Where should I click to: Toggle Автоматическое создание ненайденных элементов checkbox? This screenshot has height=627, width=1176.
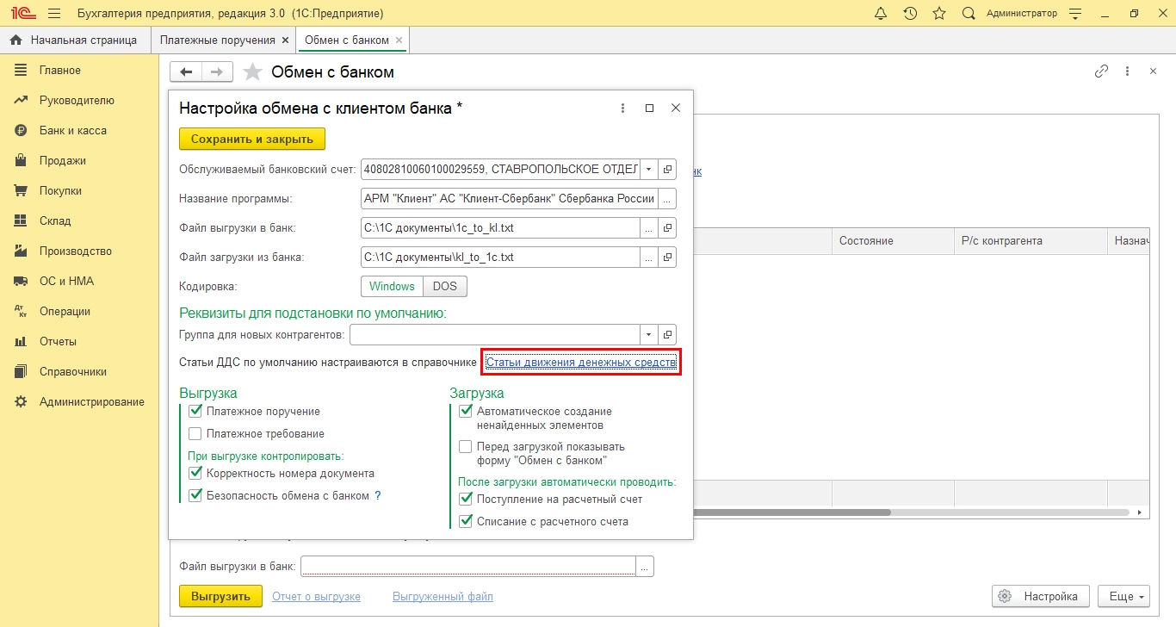coord(466,411)
